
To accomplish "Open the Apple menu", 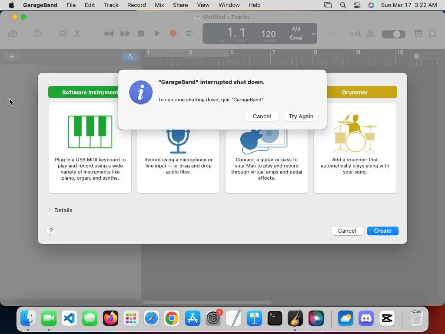I will pos(11,5).
